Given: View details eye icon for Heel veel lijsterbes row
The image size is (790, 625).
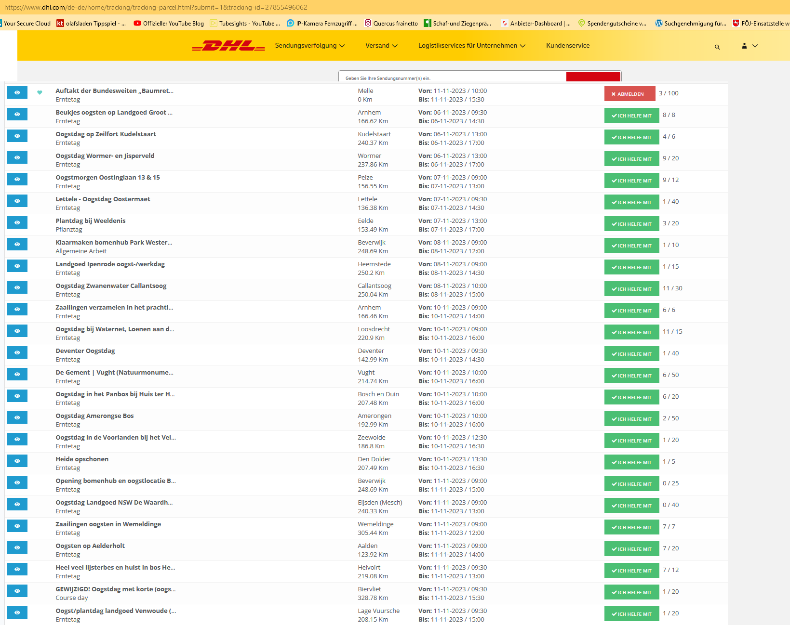Looking at the screenshot, I should 17,569.
